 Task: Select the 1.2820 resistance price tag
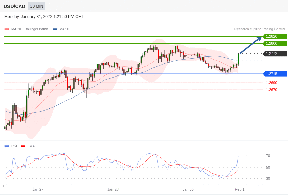[x=275, y=36]
